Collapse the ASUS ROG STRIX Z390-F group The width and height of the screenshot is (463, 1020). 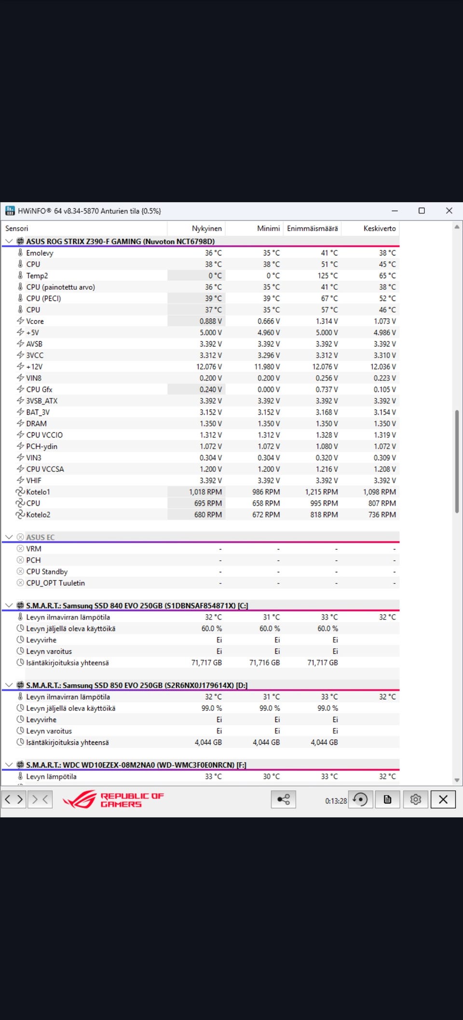tap(9, 241)
